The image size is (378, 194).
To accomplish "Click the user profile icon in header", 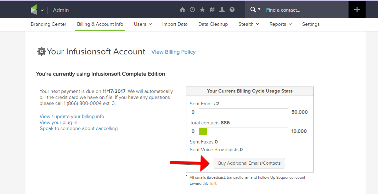I will click(222, 10).
